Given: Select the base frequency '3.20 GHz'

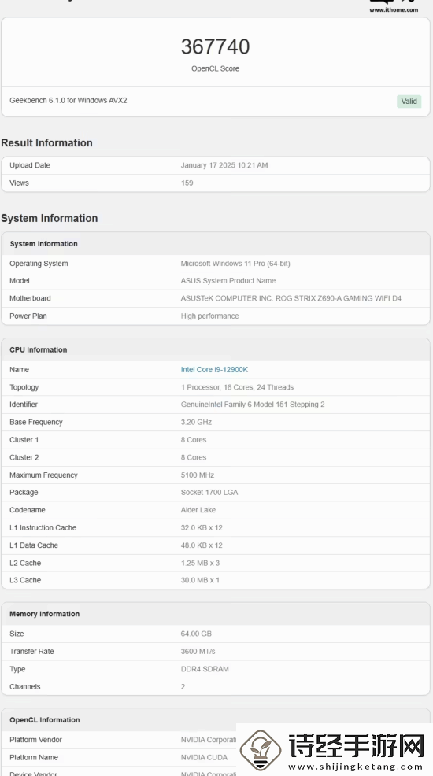Looking at the screenshot, I should pos(197,422).
